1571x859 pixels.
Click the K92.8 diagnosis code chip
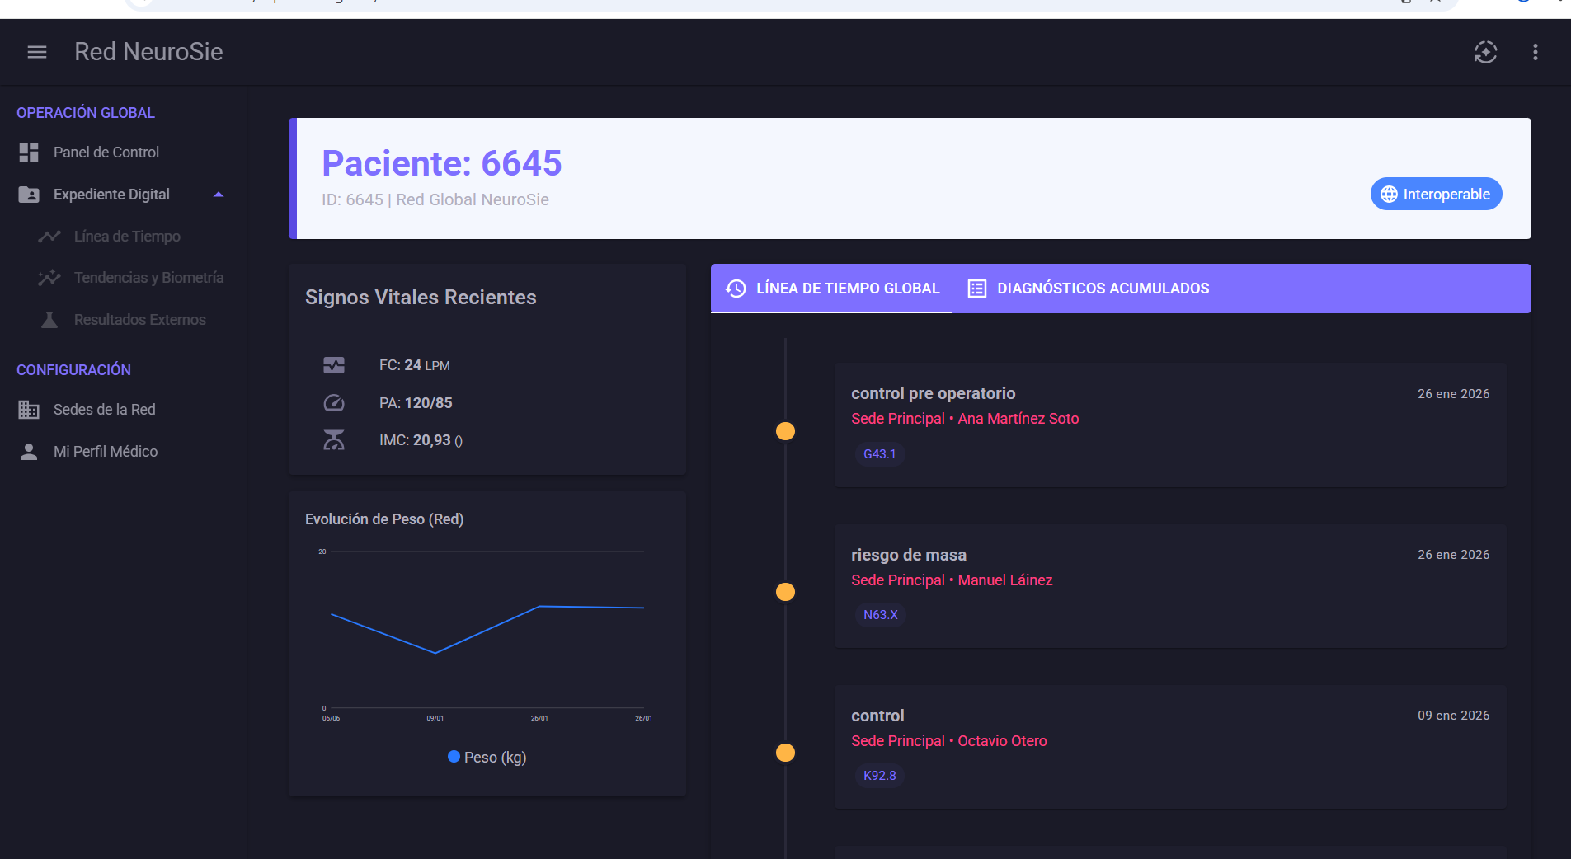(x=879, y=776)
